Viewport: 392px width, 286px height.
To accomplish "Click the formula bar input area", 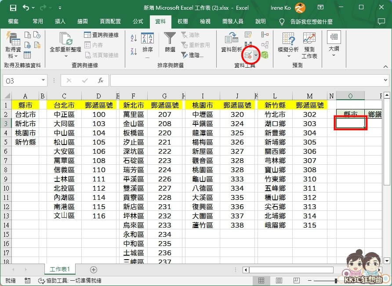I will coord(220,81).
